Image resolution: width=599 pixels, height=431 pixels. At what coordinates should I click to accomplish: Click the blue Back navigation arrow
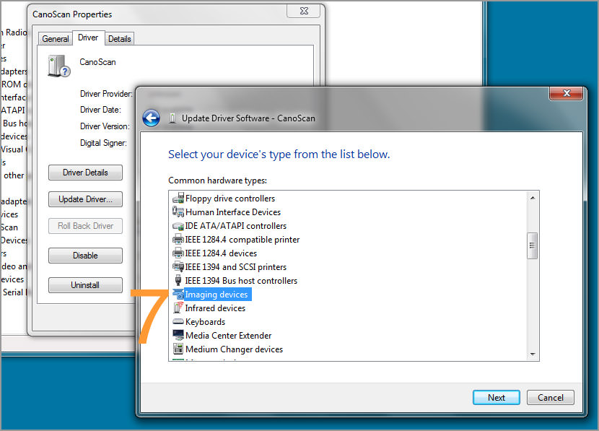[151, 118]
